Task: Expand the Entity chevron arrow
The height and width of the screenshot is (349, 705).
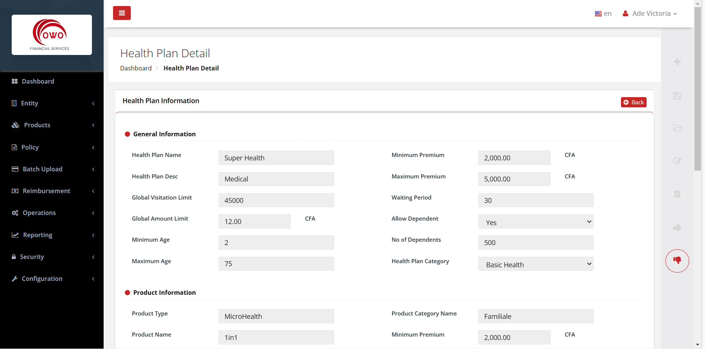Action: pos(93,103)
